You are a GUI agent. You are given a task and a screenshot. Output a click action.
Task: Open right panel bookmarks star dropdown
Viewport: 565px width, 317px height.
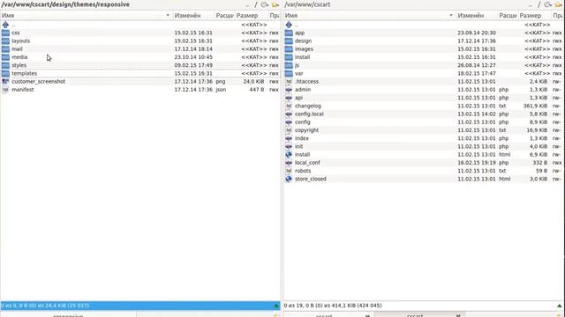[x=559, y=4]
